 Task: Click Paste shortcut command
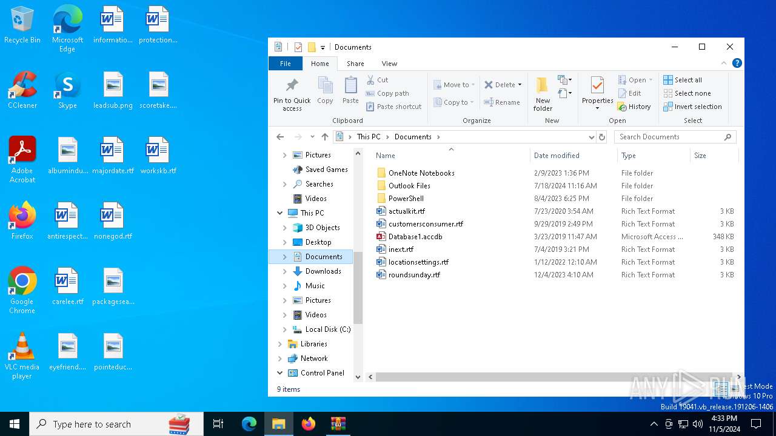coord(393,107)
